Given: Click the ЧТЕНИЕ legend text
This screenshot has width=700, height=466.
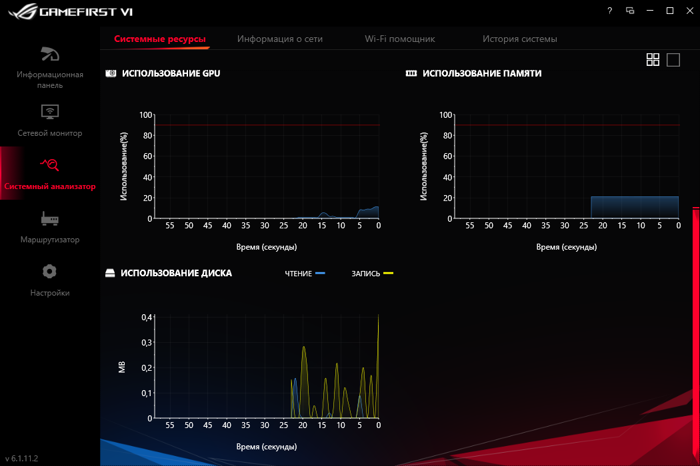Looking at the screenshot, I should point(298,274).
